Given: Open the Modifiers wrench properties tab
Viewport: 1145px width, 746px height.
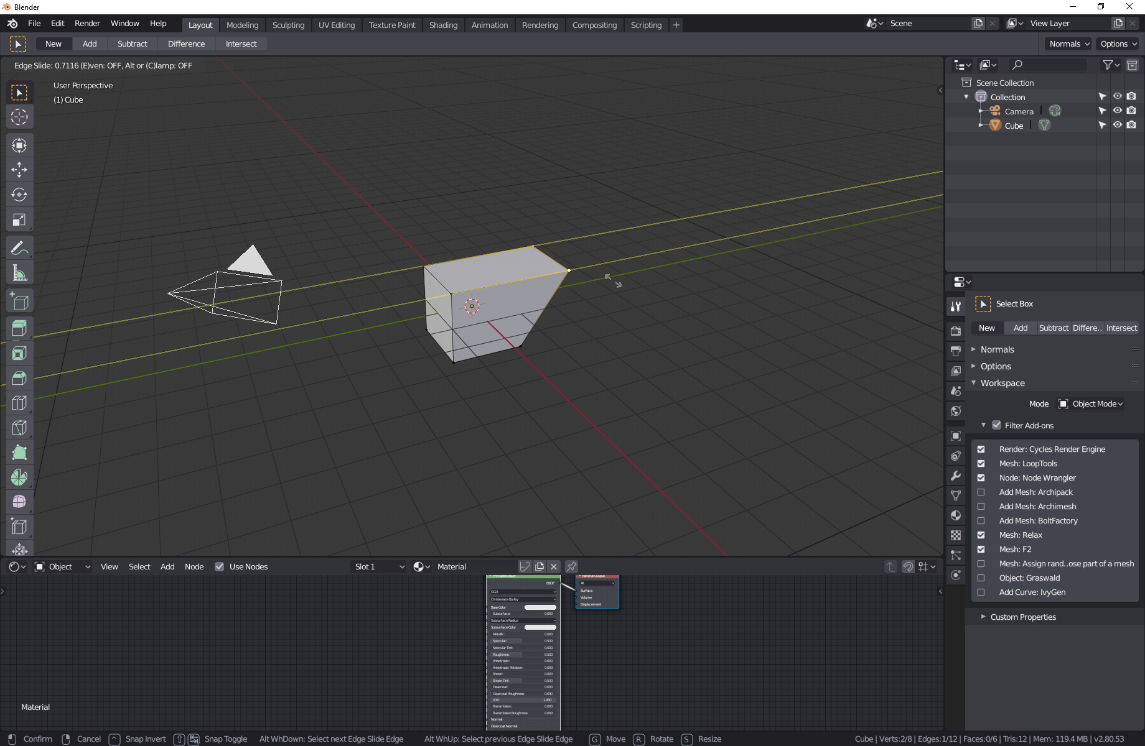Looking at the screenshot, I should coord(956,476).
